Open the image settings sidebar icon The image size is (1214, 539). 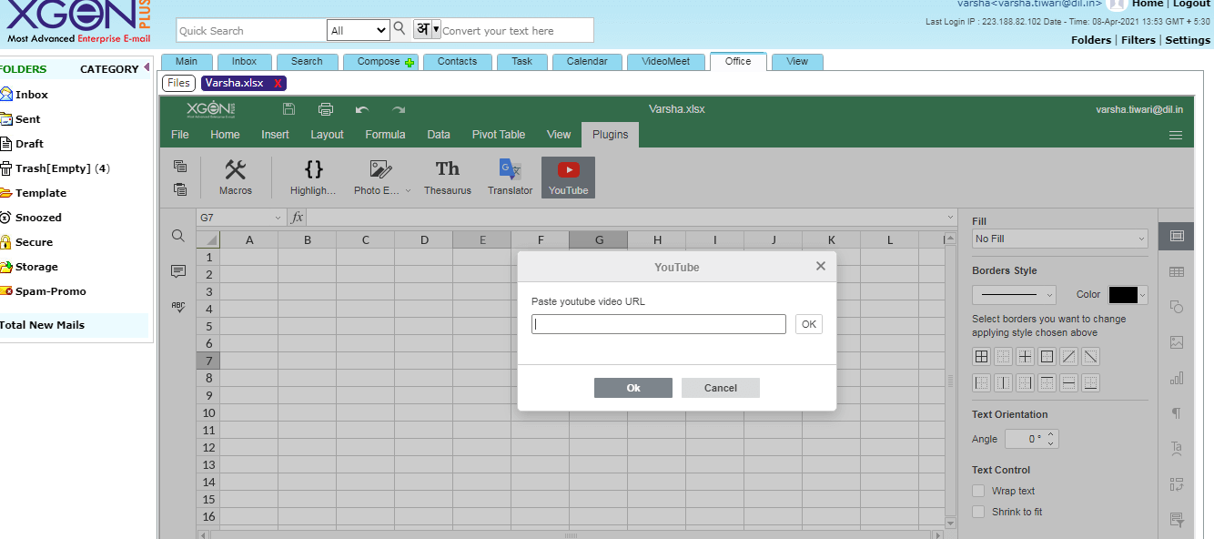1177,342
